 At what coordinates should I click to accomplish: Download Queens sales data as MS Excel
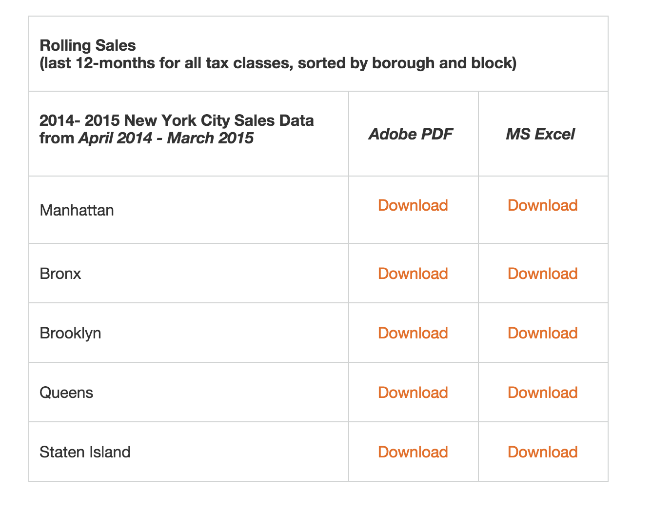coord(542,393)
